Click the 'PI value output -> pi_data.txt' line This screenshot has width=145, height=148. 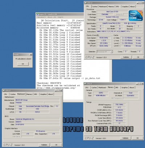coord(70,78)
